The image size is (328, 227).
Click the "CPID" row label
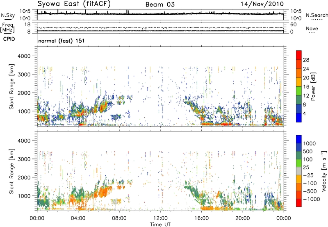tap(9, 39)
